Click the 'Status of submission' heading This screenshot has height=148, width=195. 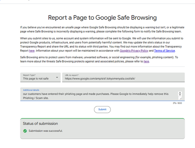pyautogui.click(x=40, y=124)
